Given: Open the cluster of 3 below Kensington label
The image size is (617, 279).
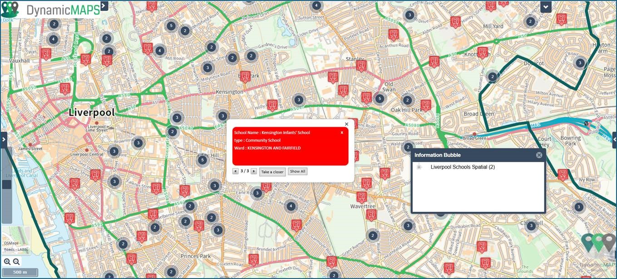Looking at the screenshot, I should click(x=222, y=116).
